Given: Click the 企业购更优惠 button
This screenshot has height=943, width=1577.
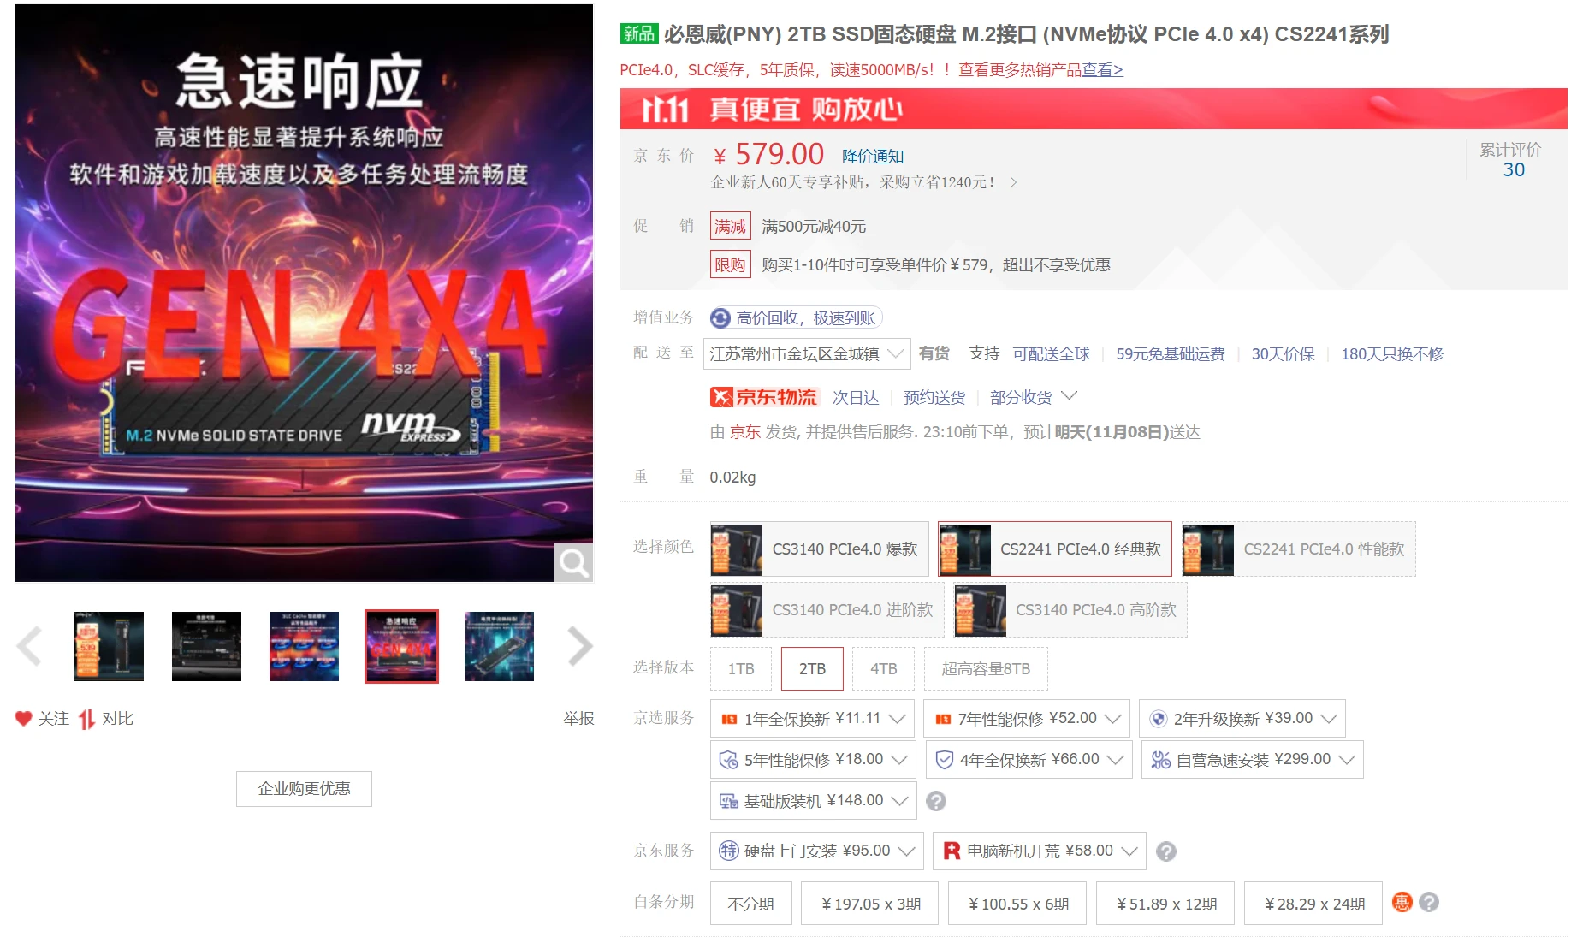Looking at the screenshot, I should (304, 789).
